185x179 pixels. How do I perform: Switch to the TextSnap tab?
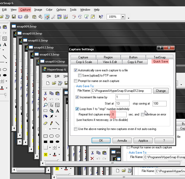160,57
